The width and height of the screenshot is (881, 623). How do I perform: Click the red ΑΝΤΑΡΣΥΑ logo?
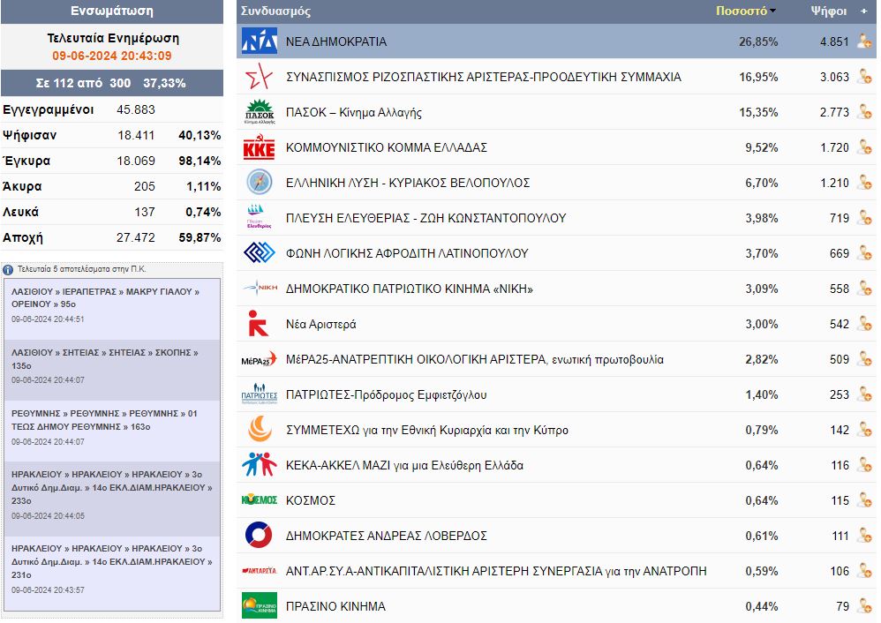point(259,571)
